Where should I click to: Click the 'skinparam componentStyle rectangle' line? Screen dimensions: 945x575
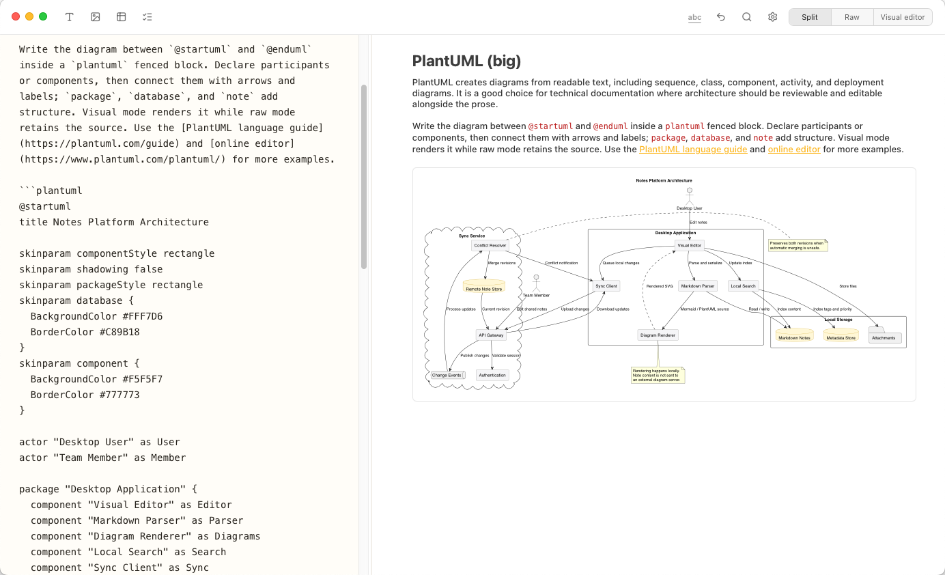[x=117, y=253]
